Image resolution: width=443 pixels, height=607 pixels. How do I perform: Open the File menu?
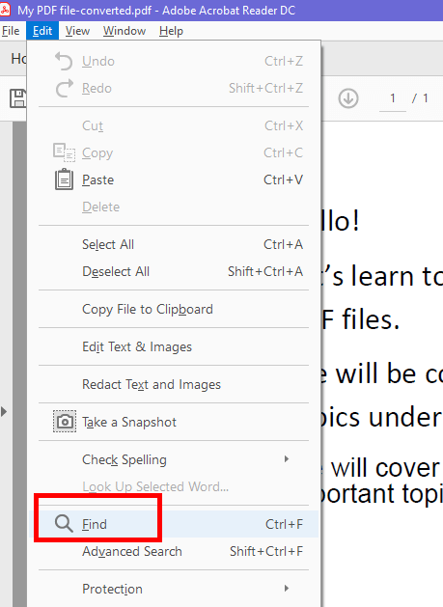[x=11, y=31]
